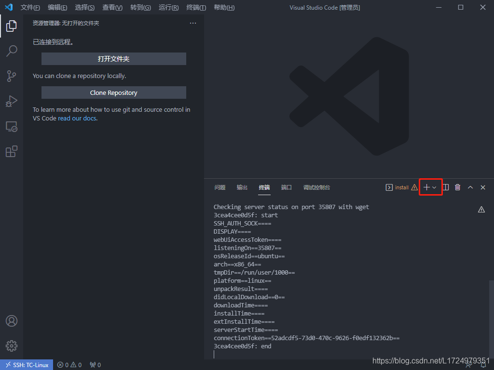The width and height of the screenshot is (494, 370).
Task: Switch to the 调试控制台 panel tab
Action: click(316, 187)
